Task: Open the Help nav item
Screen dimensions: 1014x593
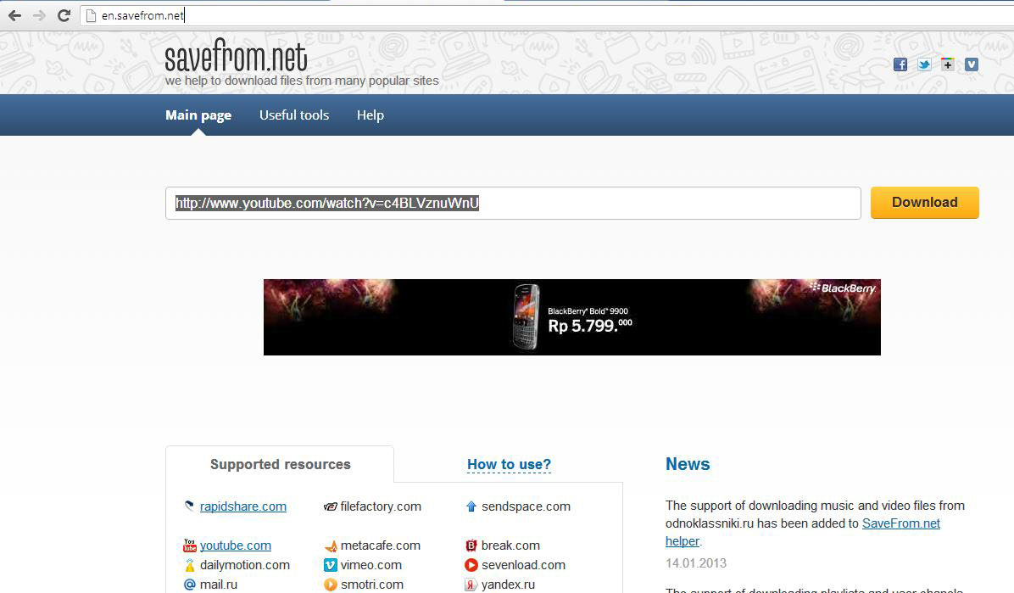Action: click(x=370, y=115)
